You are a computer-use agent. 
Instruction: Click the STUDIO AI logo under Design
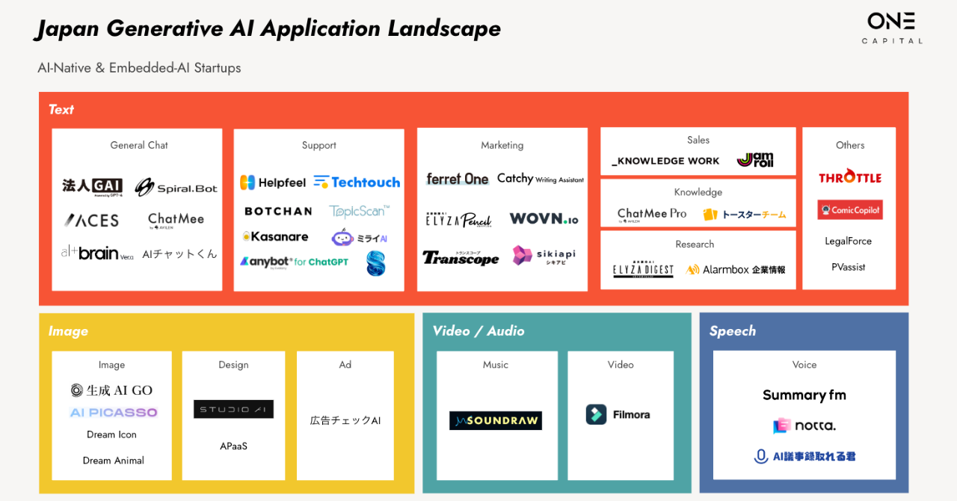(x=233, y=409)
